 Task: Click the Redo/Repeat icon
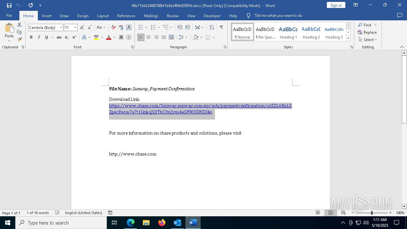coord(31,5)
